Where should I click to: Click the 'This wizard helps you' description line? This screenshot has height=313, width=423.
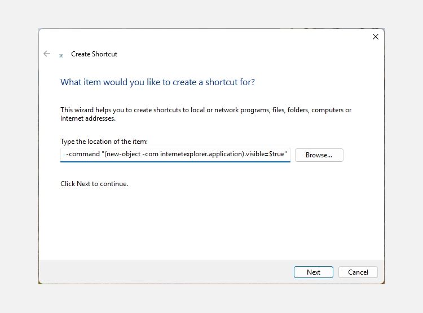[206, 110]
